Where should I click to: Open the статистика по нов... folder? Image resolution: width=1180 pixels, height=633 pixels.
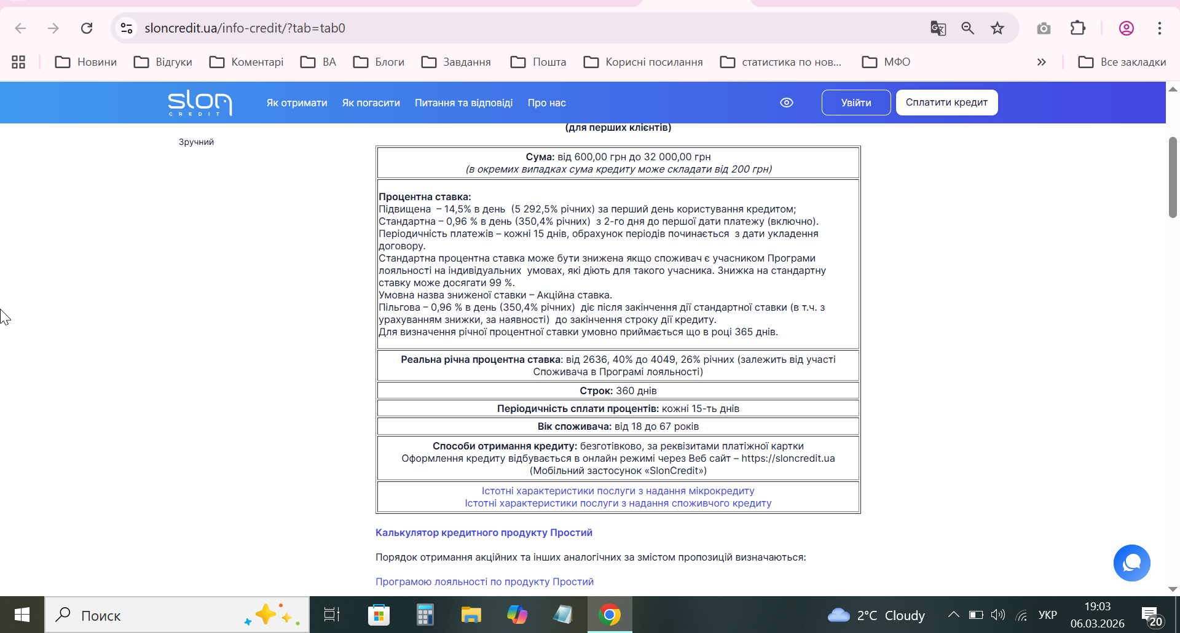coord(781,62)
